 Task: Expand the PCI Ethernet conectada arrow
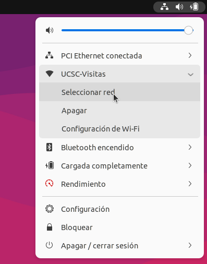pos(190,55)
